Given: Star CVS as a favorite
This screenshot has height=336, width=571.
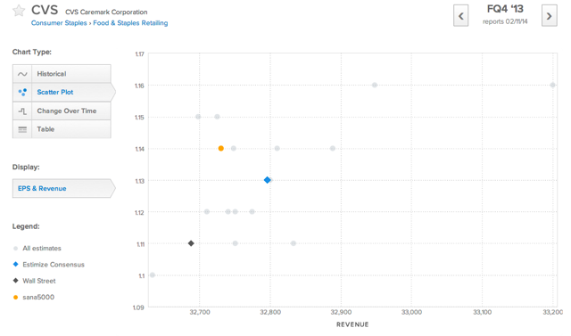Looking at the screenshot, I should point(19,11).
